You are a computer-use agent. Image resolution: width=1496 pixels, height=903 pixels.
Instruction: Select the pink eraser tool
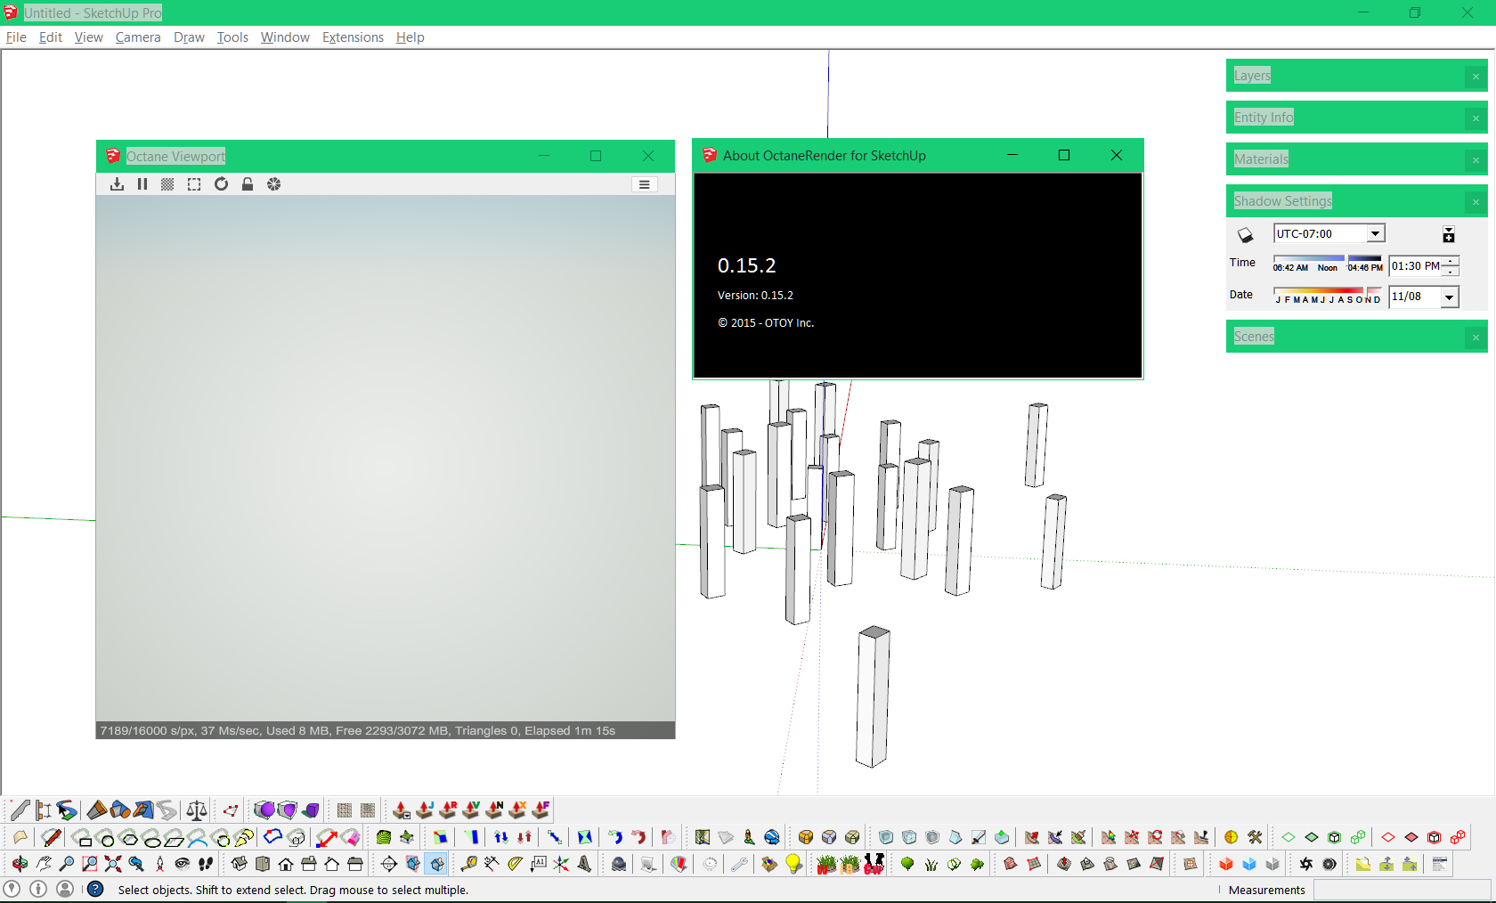(350, 837)
